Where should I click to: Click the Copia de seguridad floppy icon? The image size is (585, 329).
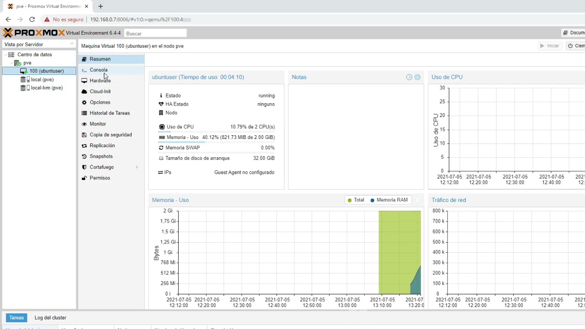[84, 135]
